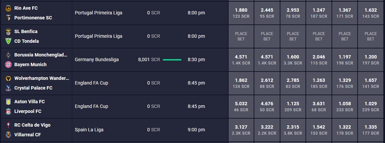This screenshot has width=385, height=143.
Task: Open Wolverhampton Wanderers vs Crystal Palace match
Action: [x=36, y=83]
